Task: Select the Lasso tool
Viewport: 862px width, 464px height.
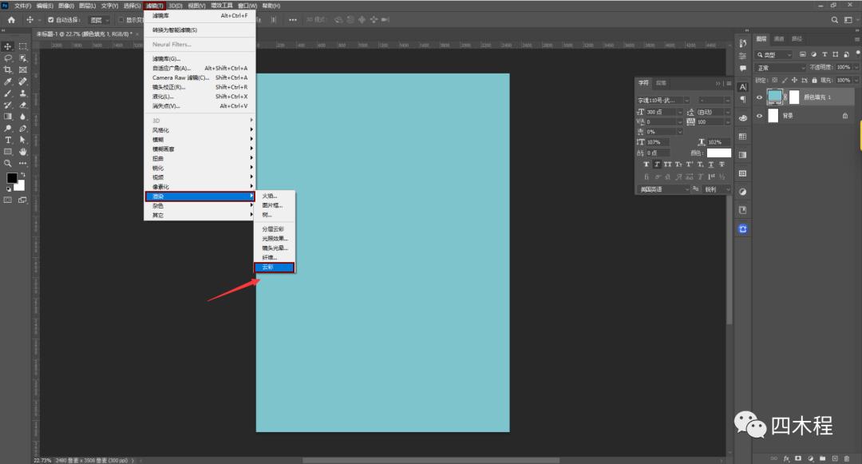Action: coord(8,58)
